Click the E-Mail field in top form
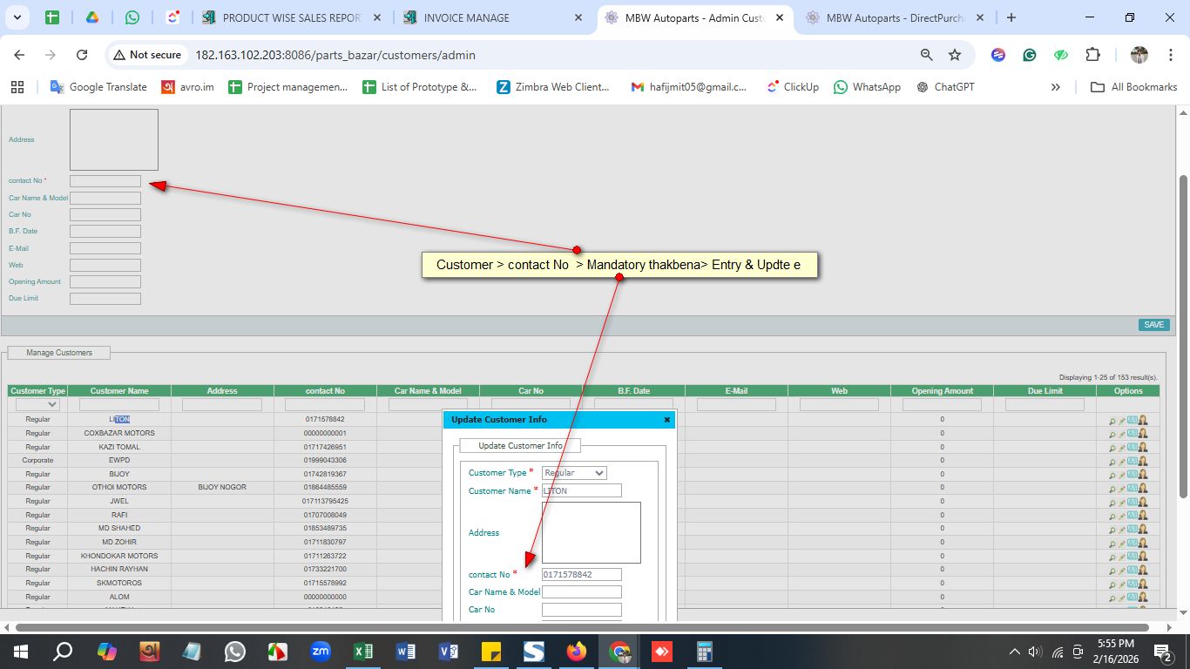 coord(105,248)
